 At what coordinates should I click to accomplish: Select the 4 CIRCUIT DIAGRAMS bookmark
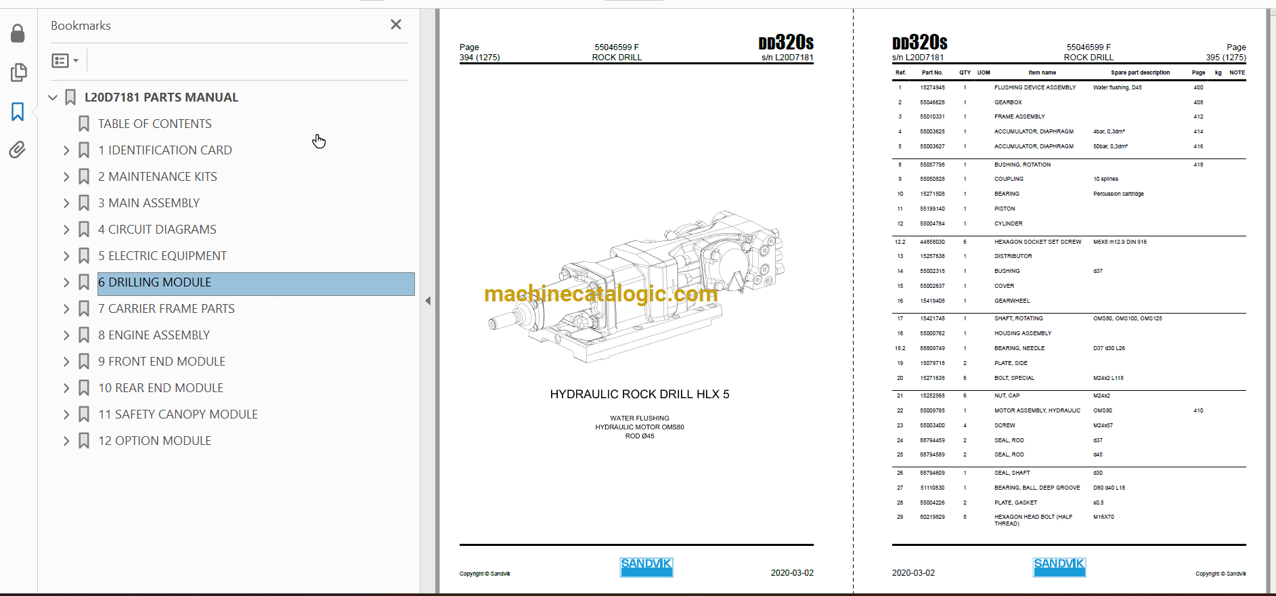pyautogui.click(x=157, y=230)
